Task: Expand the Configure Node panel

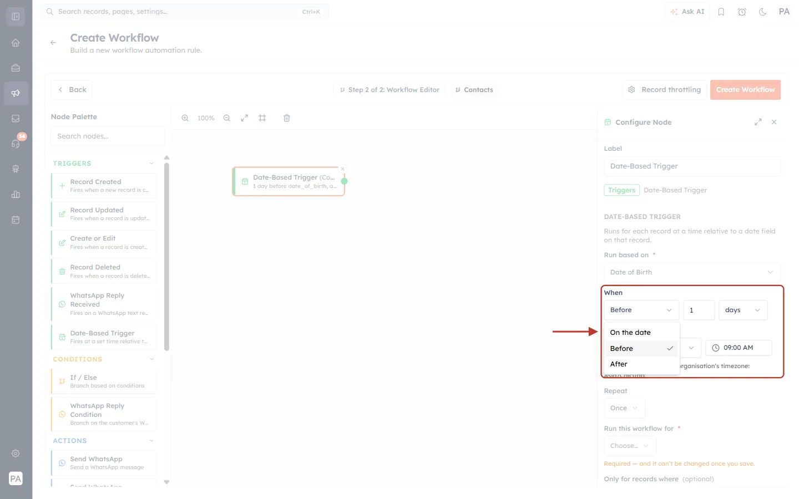Action: (x=758, y=122)
